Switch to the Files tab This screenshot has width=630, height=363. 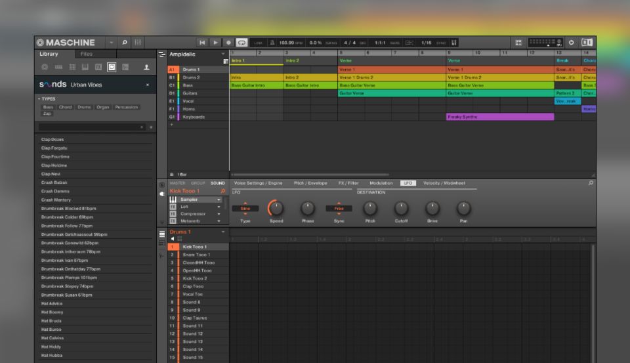87,54
